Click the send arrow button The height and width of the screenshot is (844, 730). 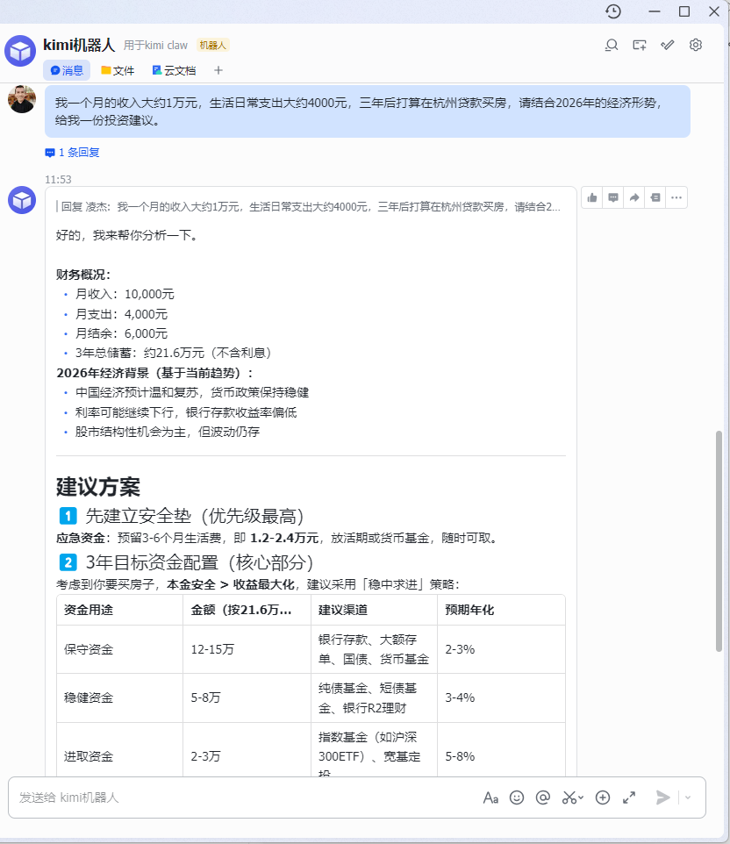(x=662, y=798)
